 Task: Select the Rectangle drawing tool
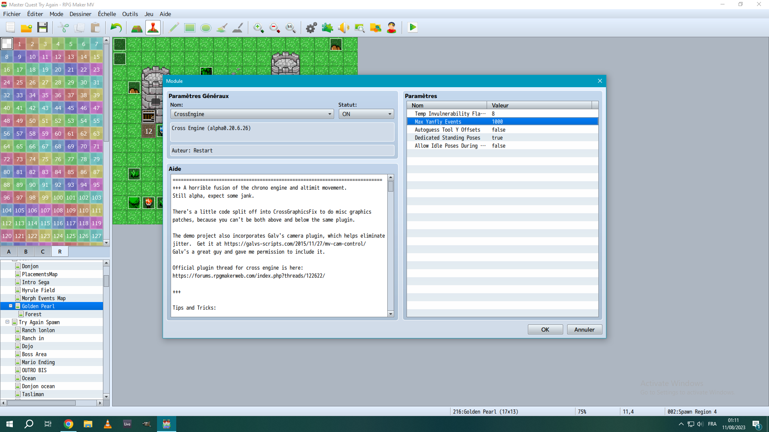click(190, 28)
